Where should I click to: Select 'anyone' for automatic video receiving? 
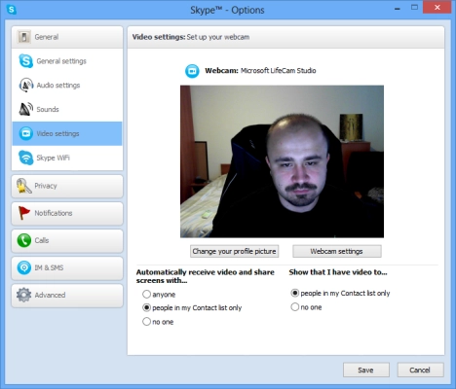(146, 294)
